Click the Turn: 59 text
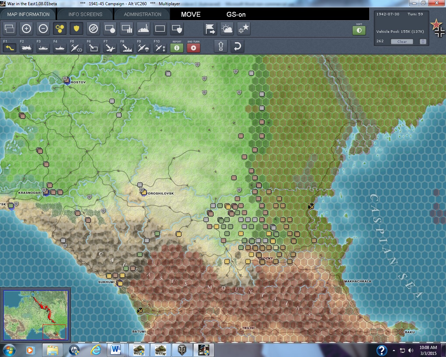Viewport: 446px width, 357px height. point(415,14)
